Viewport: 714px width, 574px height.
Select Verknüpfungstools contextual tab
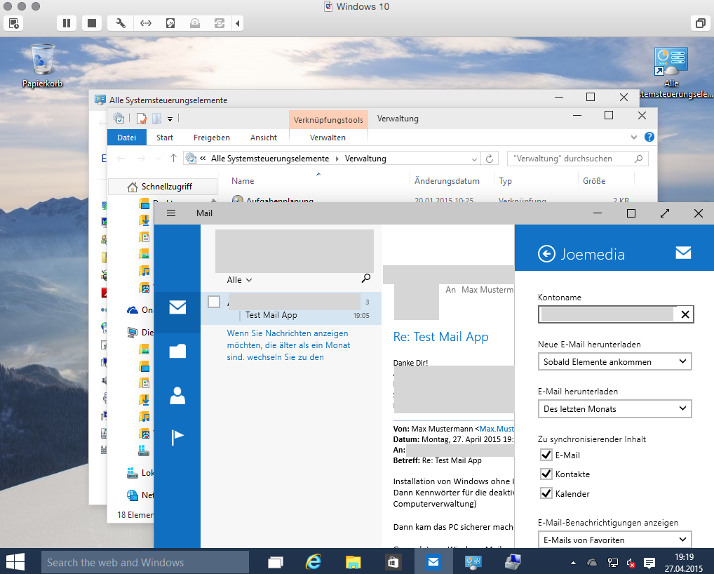(x=328, y=120)
